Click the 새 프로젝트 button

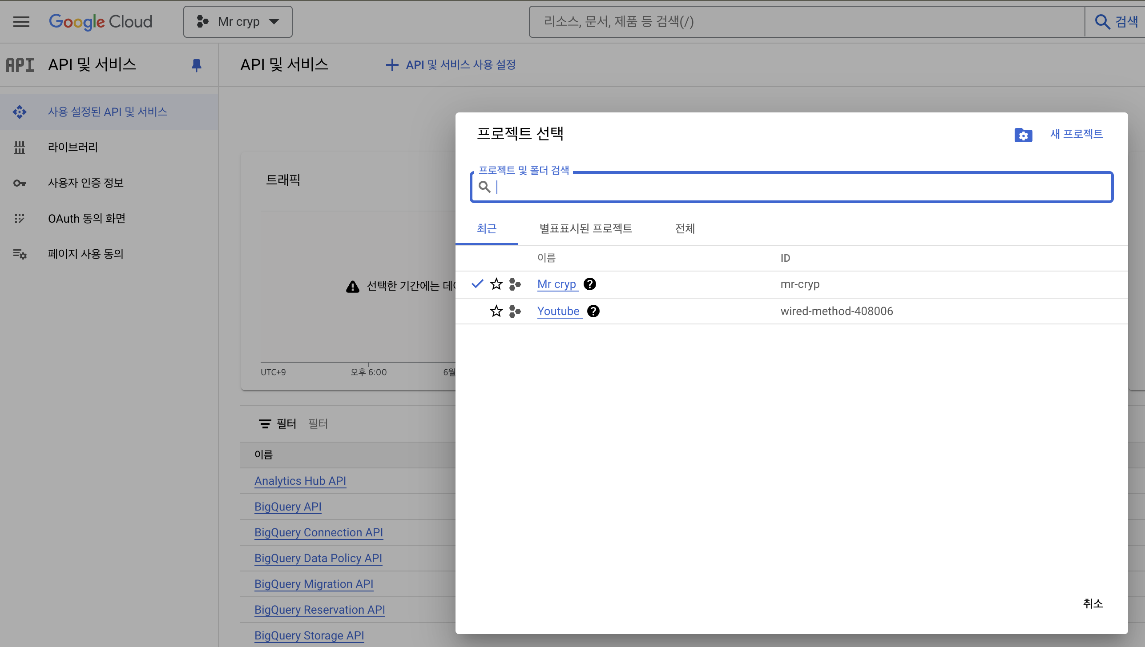[1076, 134]
